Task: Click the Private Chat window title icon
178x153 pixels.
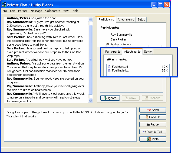Action: (x=4, y=5)
